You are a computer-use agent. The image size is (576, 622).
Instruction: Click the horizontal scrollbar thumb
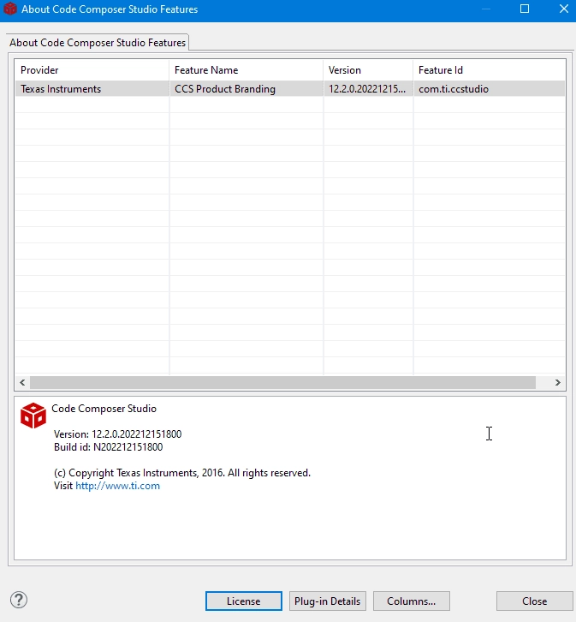coord(282,382)
